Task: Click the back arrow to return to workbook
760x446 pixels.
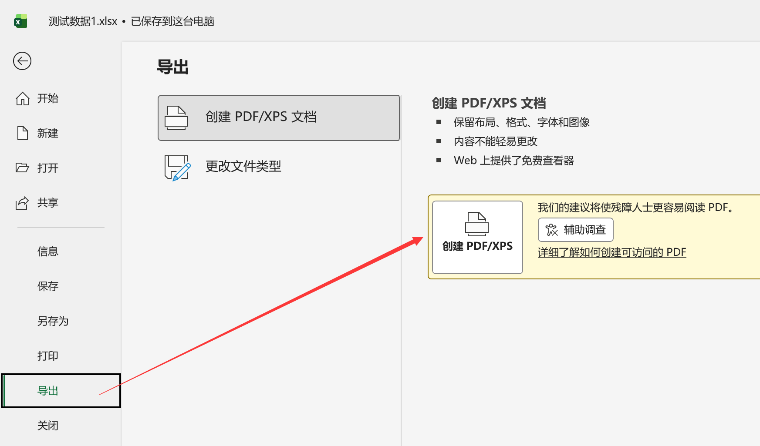Action: point(22,61)
